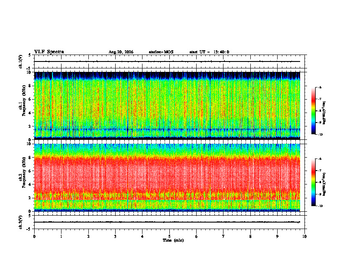Click the VLF Spectra title text

49,52
